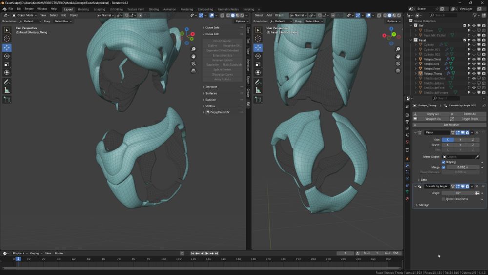Click the play button in timeline
This screenshot has width=488, height=275.
coord(206,254)
